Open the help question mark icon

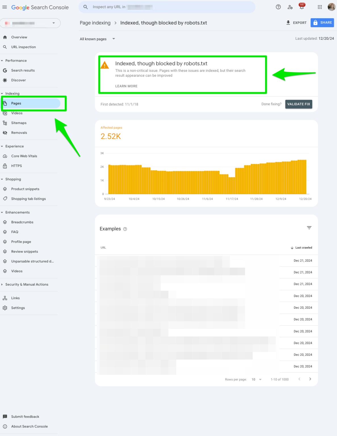coord(278,7)
